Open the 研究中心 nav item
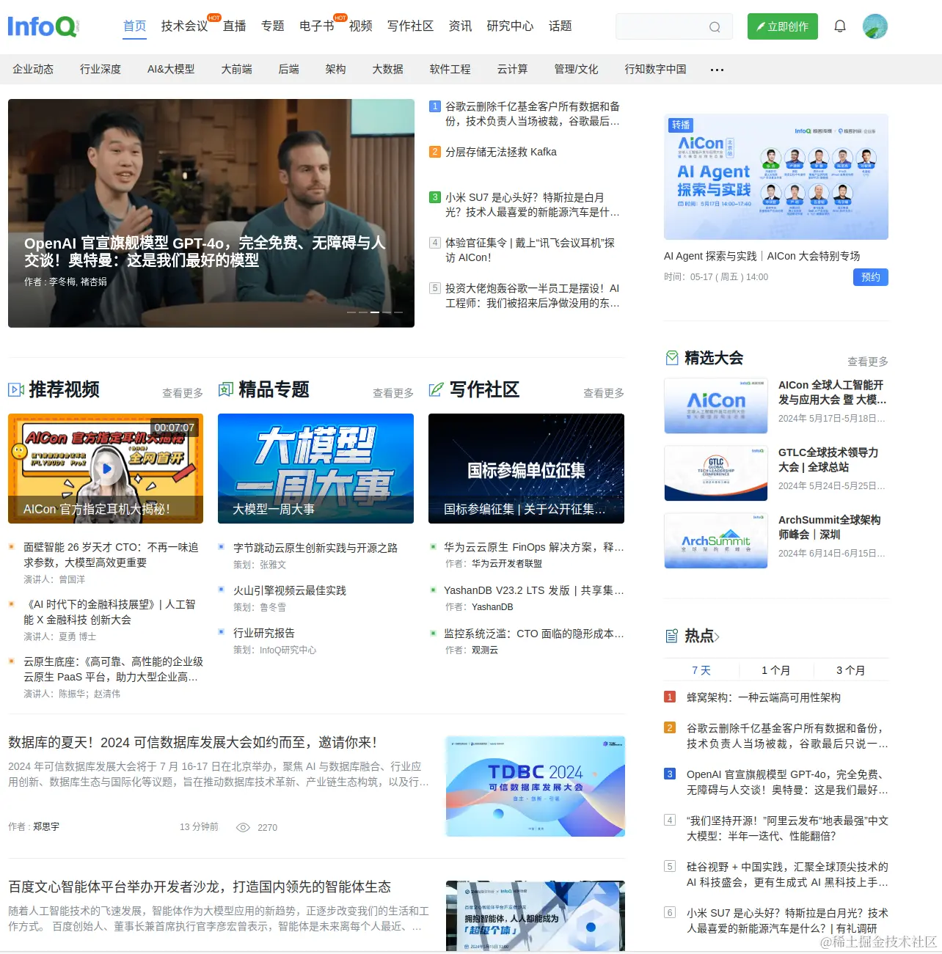 point(511,26)
